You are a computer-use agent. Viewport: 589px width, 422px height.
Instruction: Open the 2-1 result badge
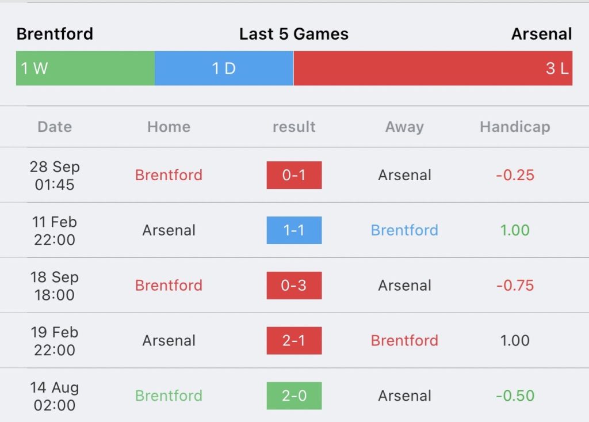click(294, 340)
